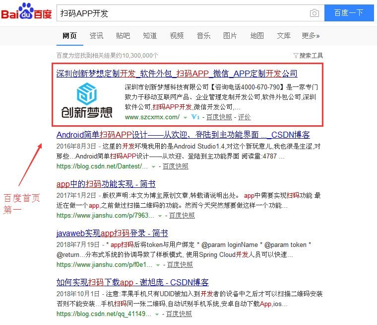377x325 pixels.
Task: Open the 深圳创新梦想定制开发 result title link
Action: (177, 74)
